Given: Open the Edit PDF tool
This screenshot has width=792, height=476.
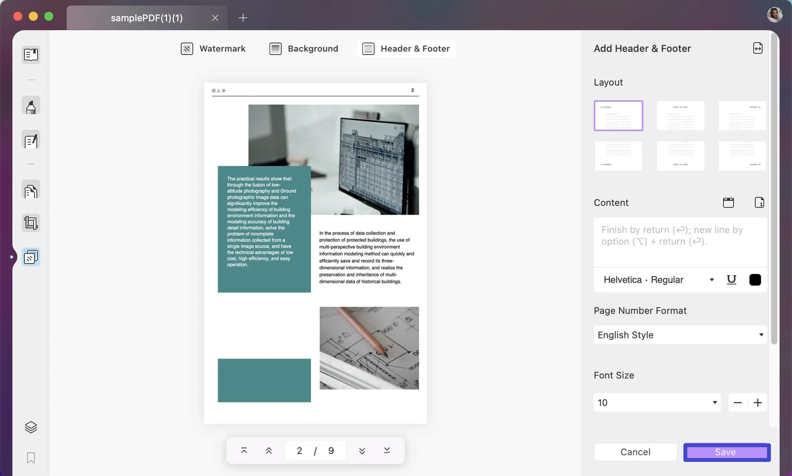Looking at the screenshot, I should [x=31, y=140].
